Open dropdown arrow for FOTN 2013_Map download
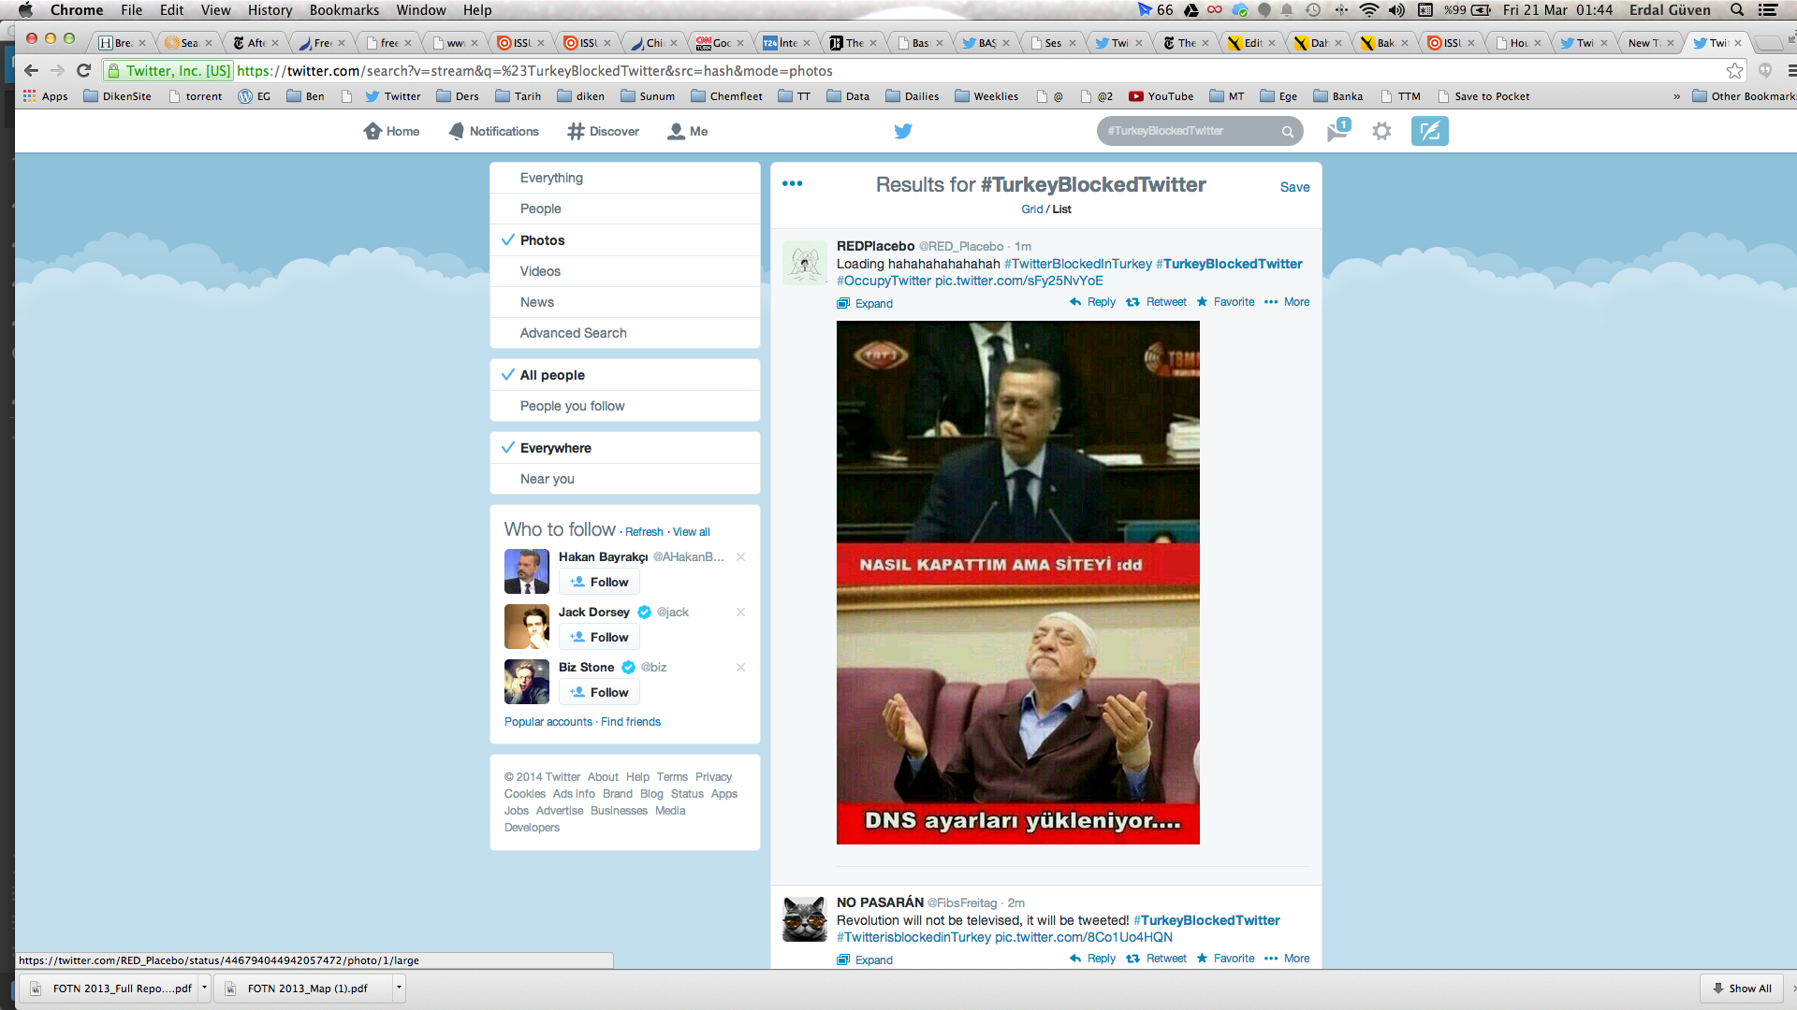The height and width of the screenshot is (1010, 1797). 399,988
